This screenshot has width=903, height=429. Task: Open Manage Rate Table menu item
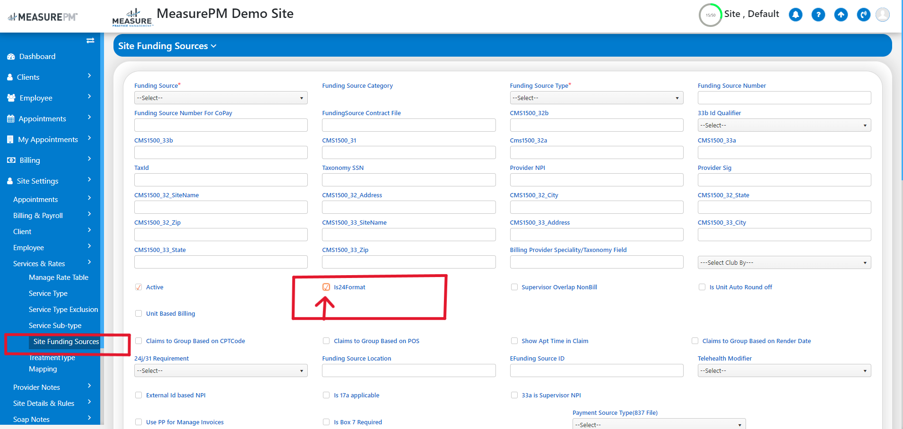pyautogui.click(x=59, y=278)
